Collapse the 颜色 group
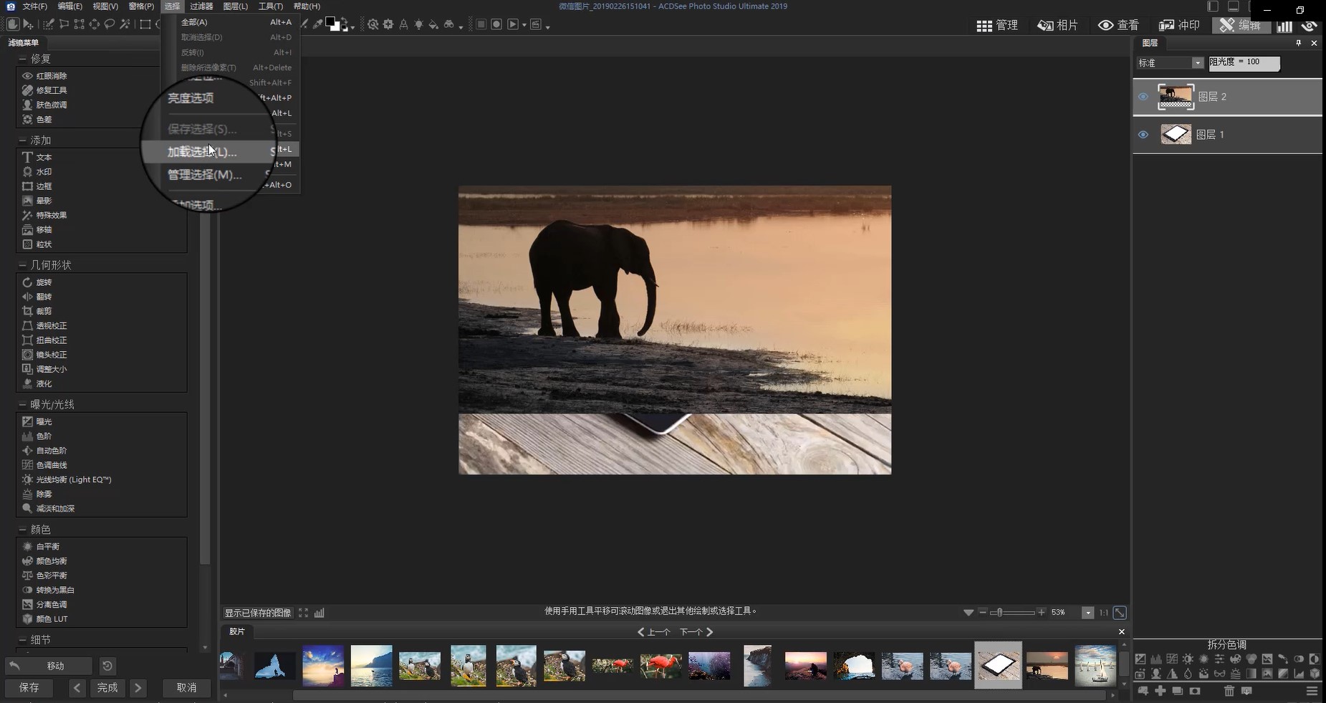 tap(22, 530)
